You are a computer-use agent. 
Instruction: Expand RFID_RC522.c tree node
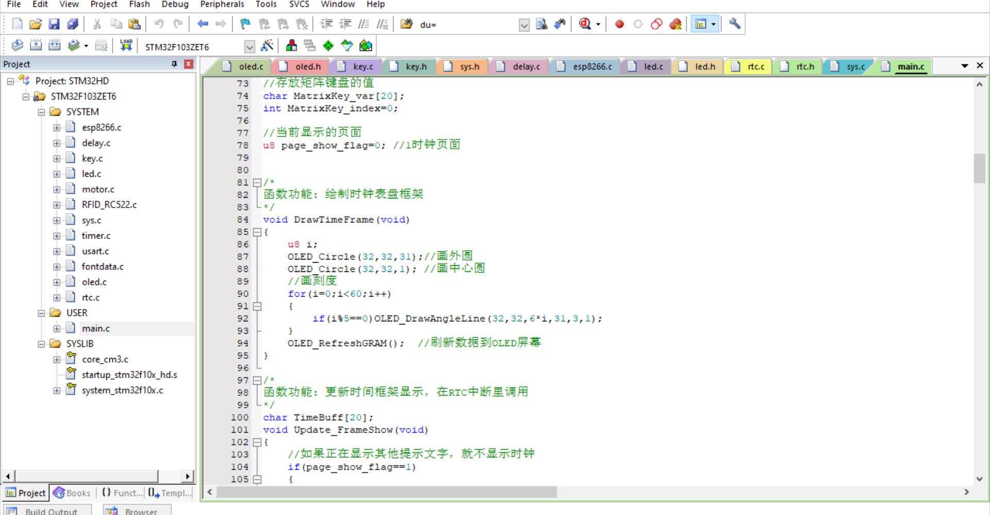pyautogui.click(x=57, y=205)
